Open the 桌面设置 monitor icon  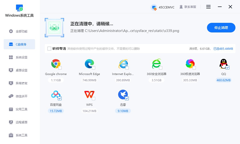(x=11, y=70)
